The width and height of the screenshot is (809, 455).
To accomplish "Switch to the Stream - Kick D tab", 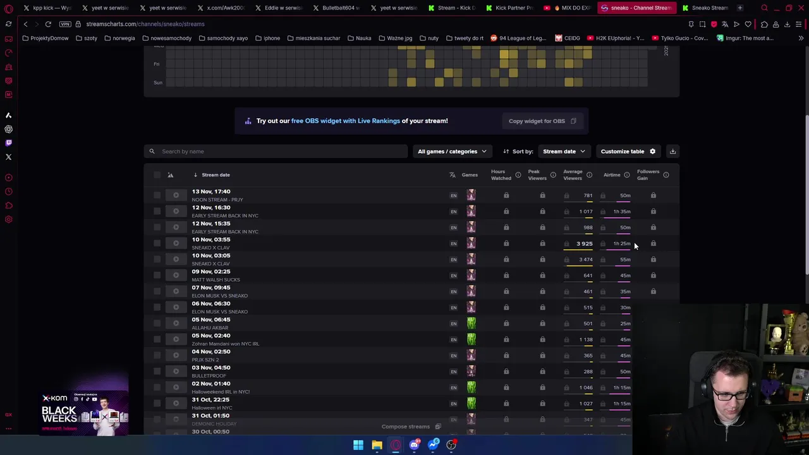I will click(x=451, y=8).
